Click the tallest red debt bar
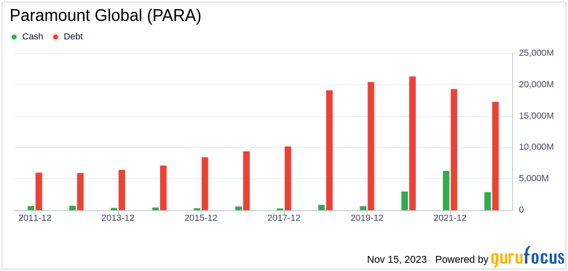Viewport: 568px width, 271px height. point(413,143)
